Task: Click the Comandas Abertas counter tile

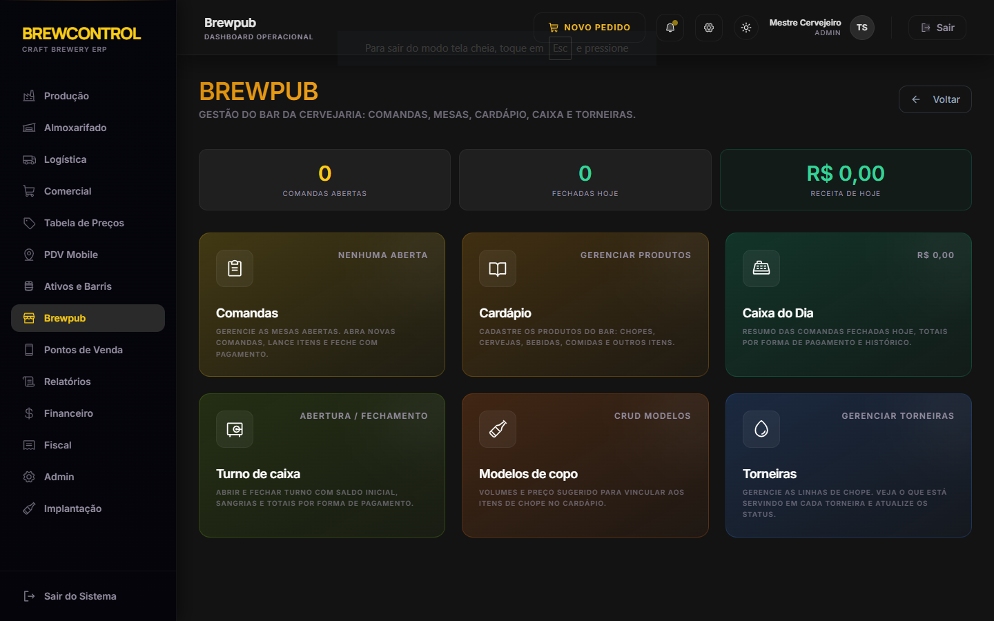Action: point(324,179)
